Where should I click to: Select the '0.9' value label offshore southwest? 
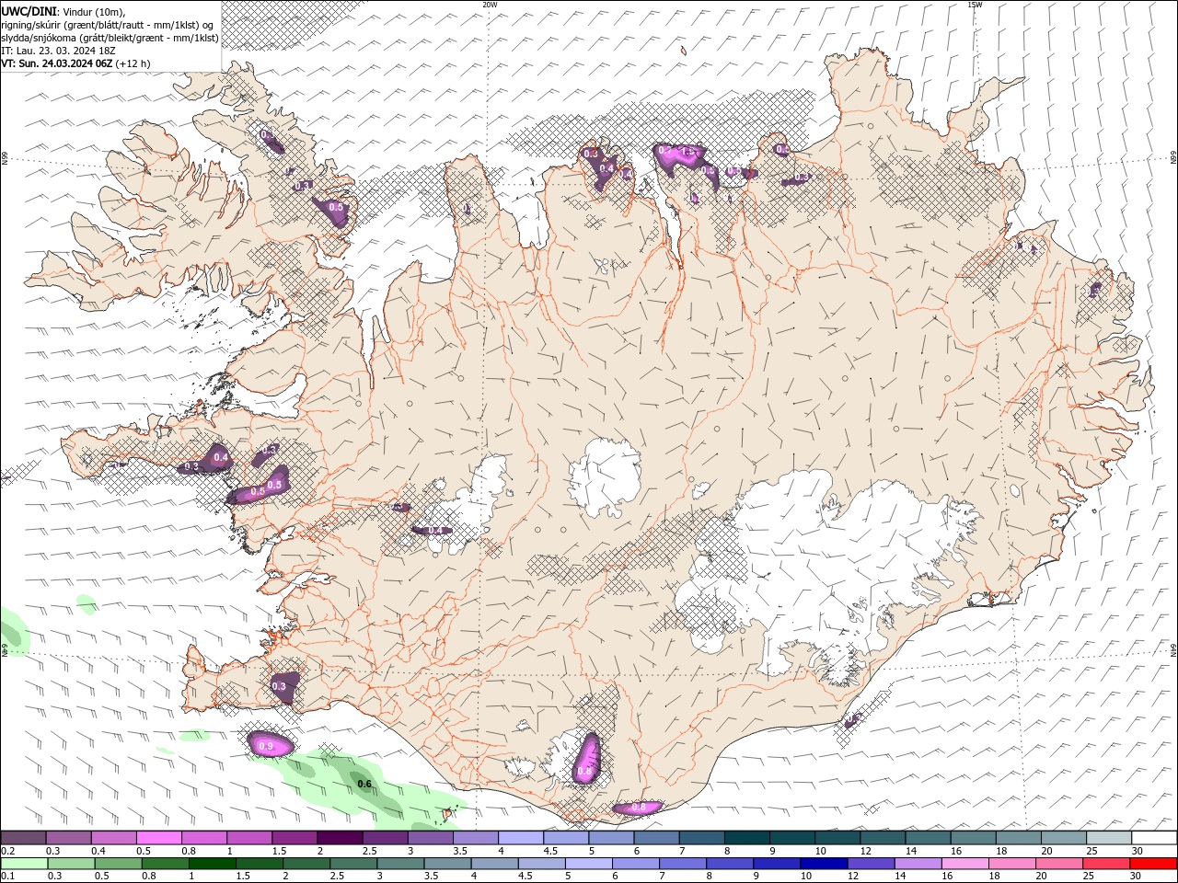pos(267,746)
